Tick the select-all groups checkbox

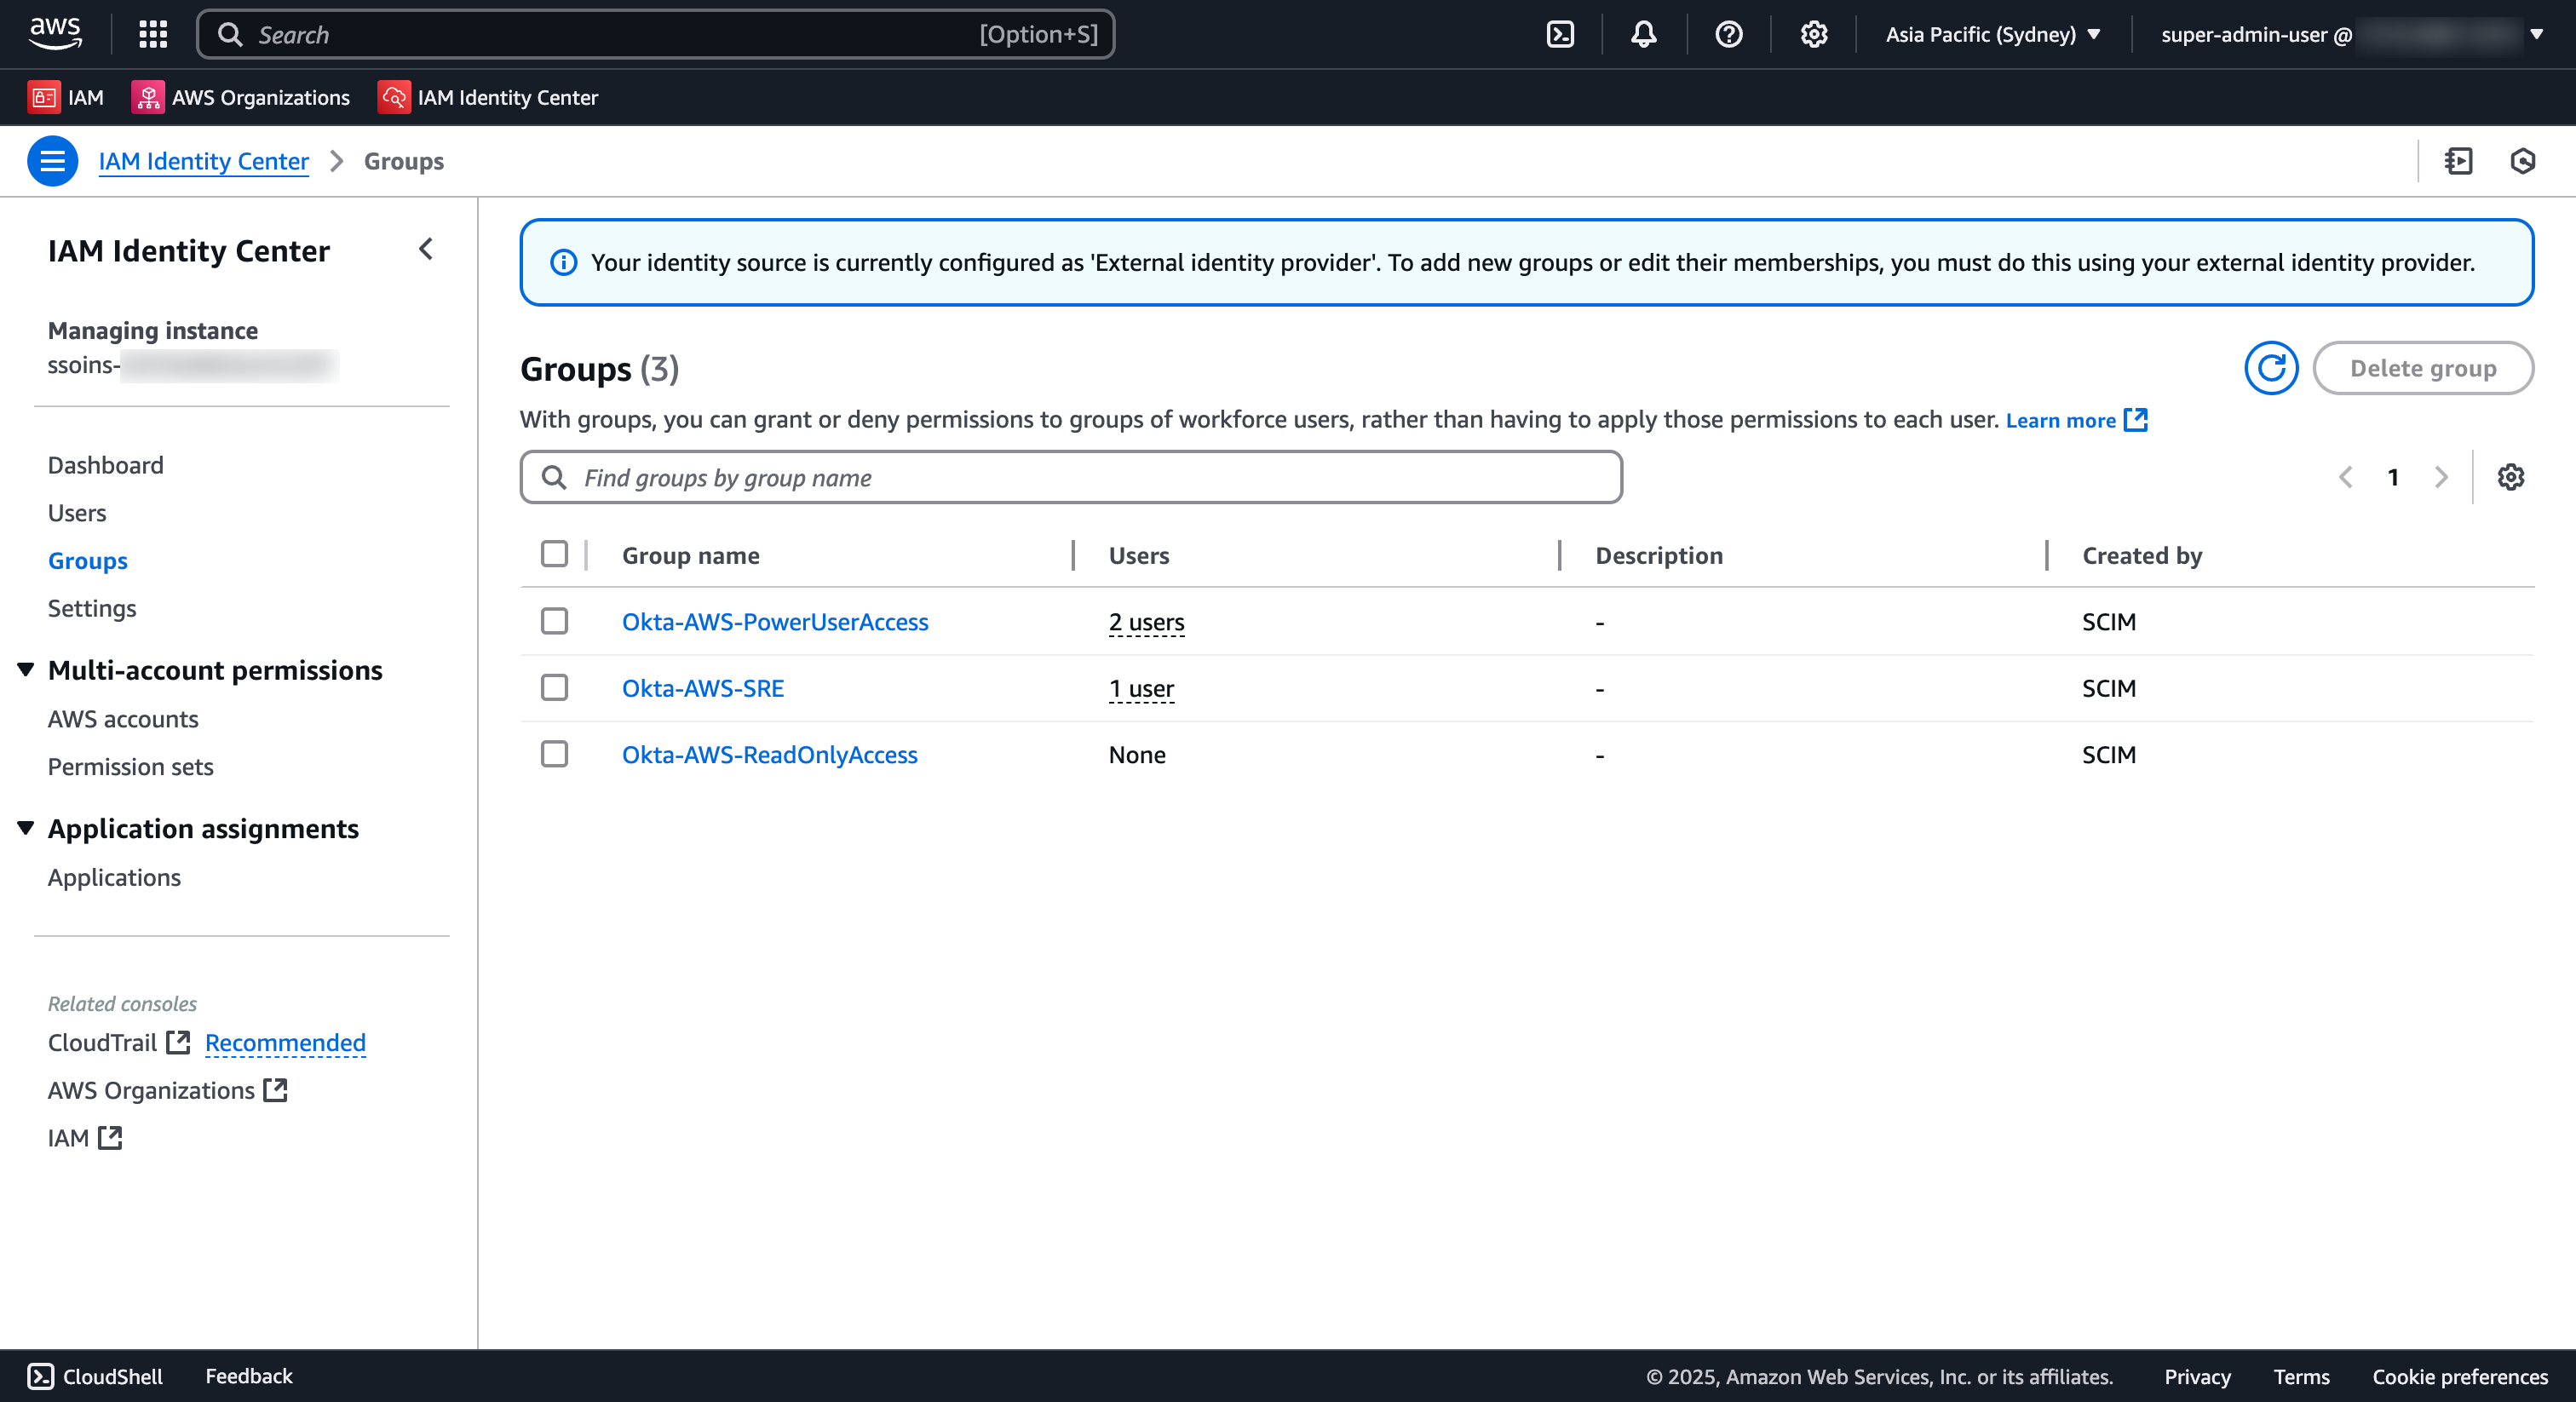pos(554,554)
